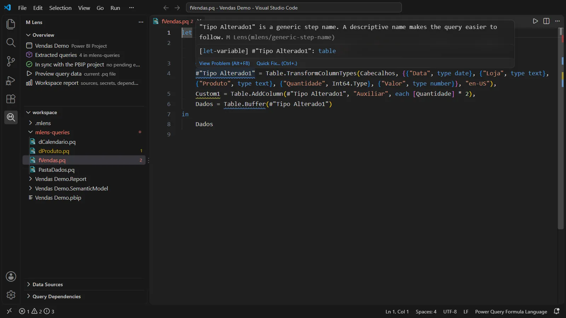Open the Extensions view icon
The width and height of the screenshot is (566, 318).
coord(11,99)
